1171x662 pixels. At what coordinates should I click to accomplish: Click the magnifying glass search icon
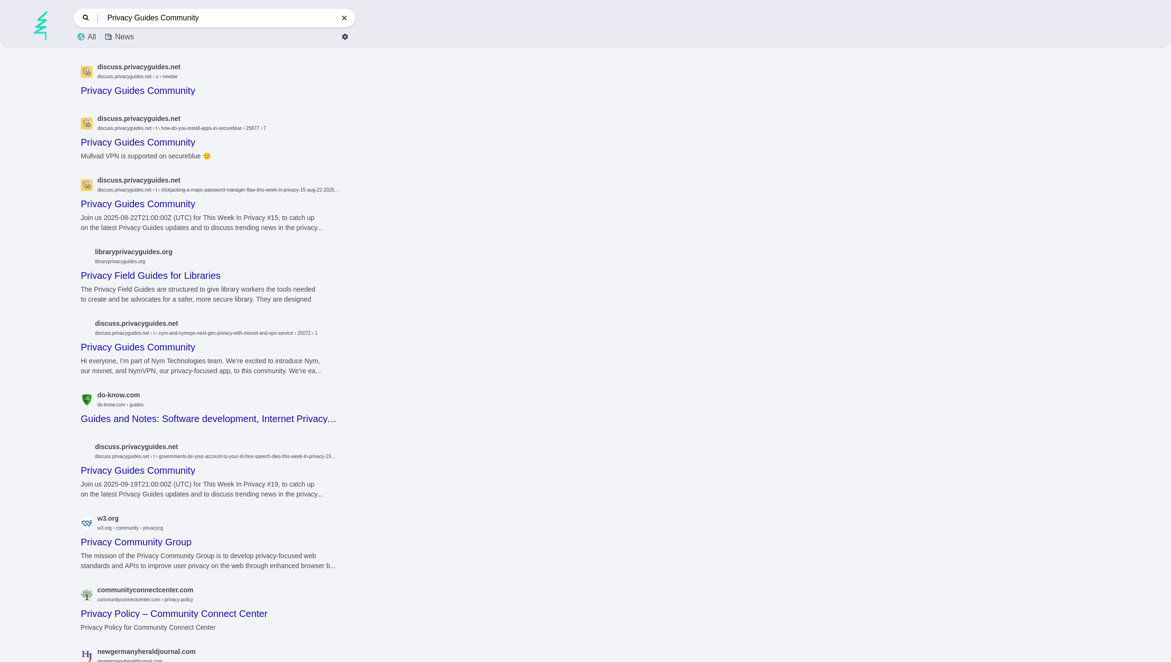pos(86,18)
